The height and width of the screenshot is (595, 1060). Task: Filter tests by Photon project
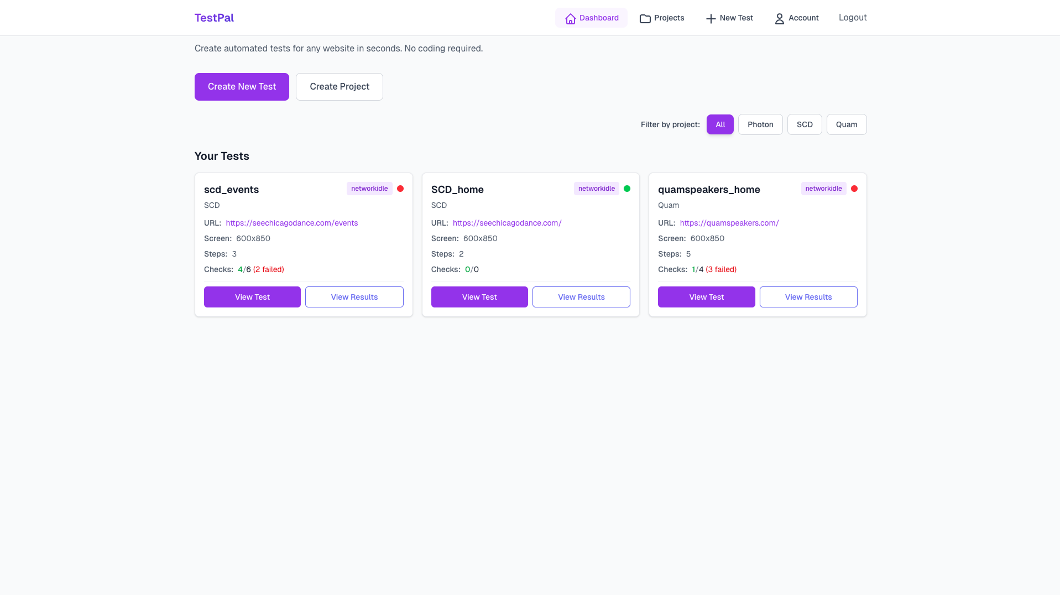[760, 124]
